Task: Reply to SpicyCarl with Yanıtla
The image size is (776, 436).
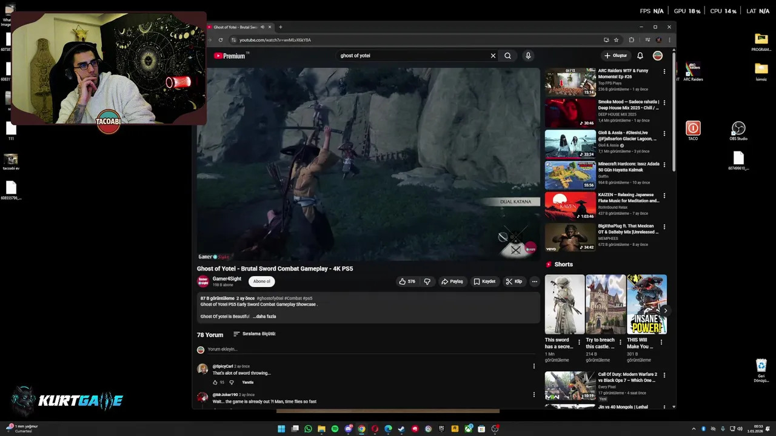Action: coord(248,383)
